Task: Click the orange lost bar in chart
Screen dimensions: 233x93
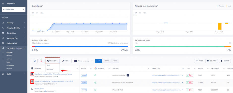Action: (x=220, y=26)
